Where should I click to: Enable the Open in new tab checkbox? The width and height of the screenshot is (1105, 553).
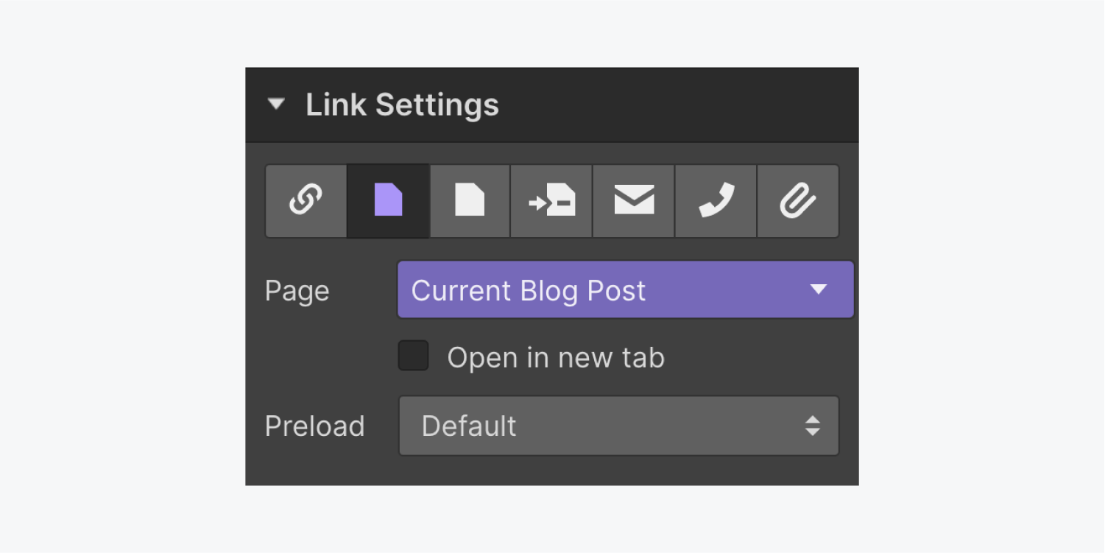click(x=413, y=356)
